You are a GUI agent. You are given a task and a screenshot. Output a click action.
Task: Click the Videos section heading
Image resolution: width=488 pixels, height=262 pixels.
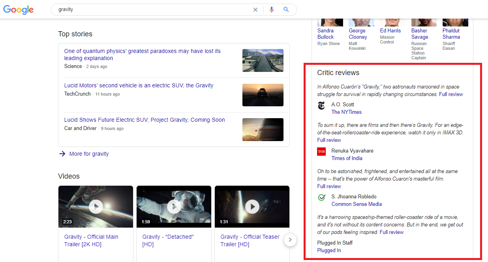tap(69, 176)
